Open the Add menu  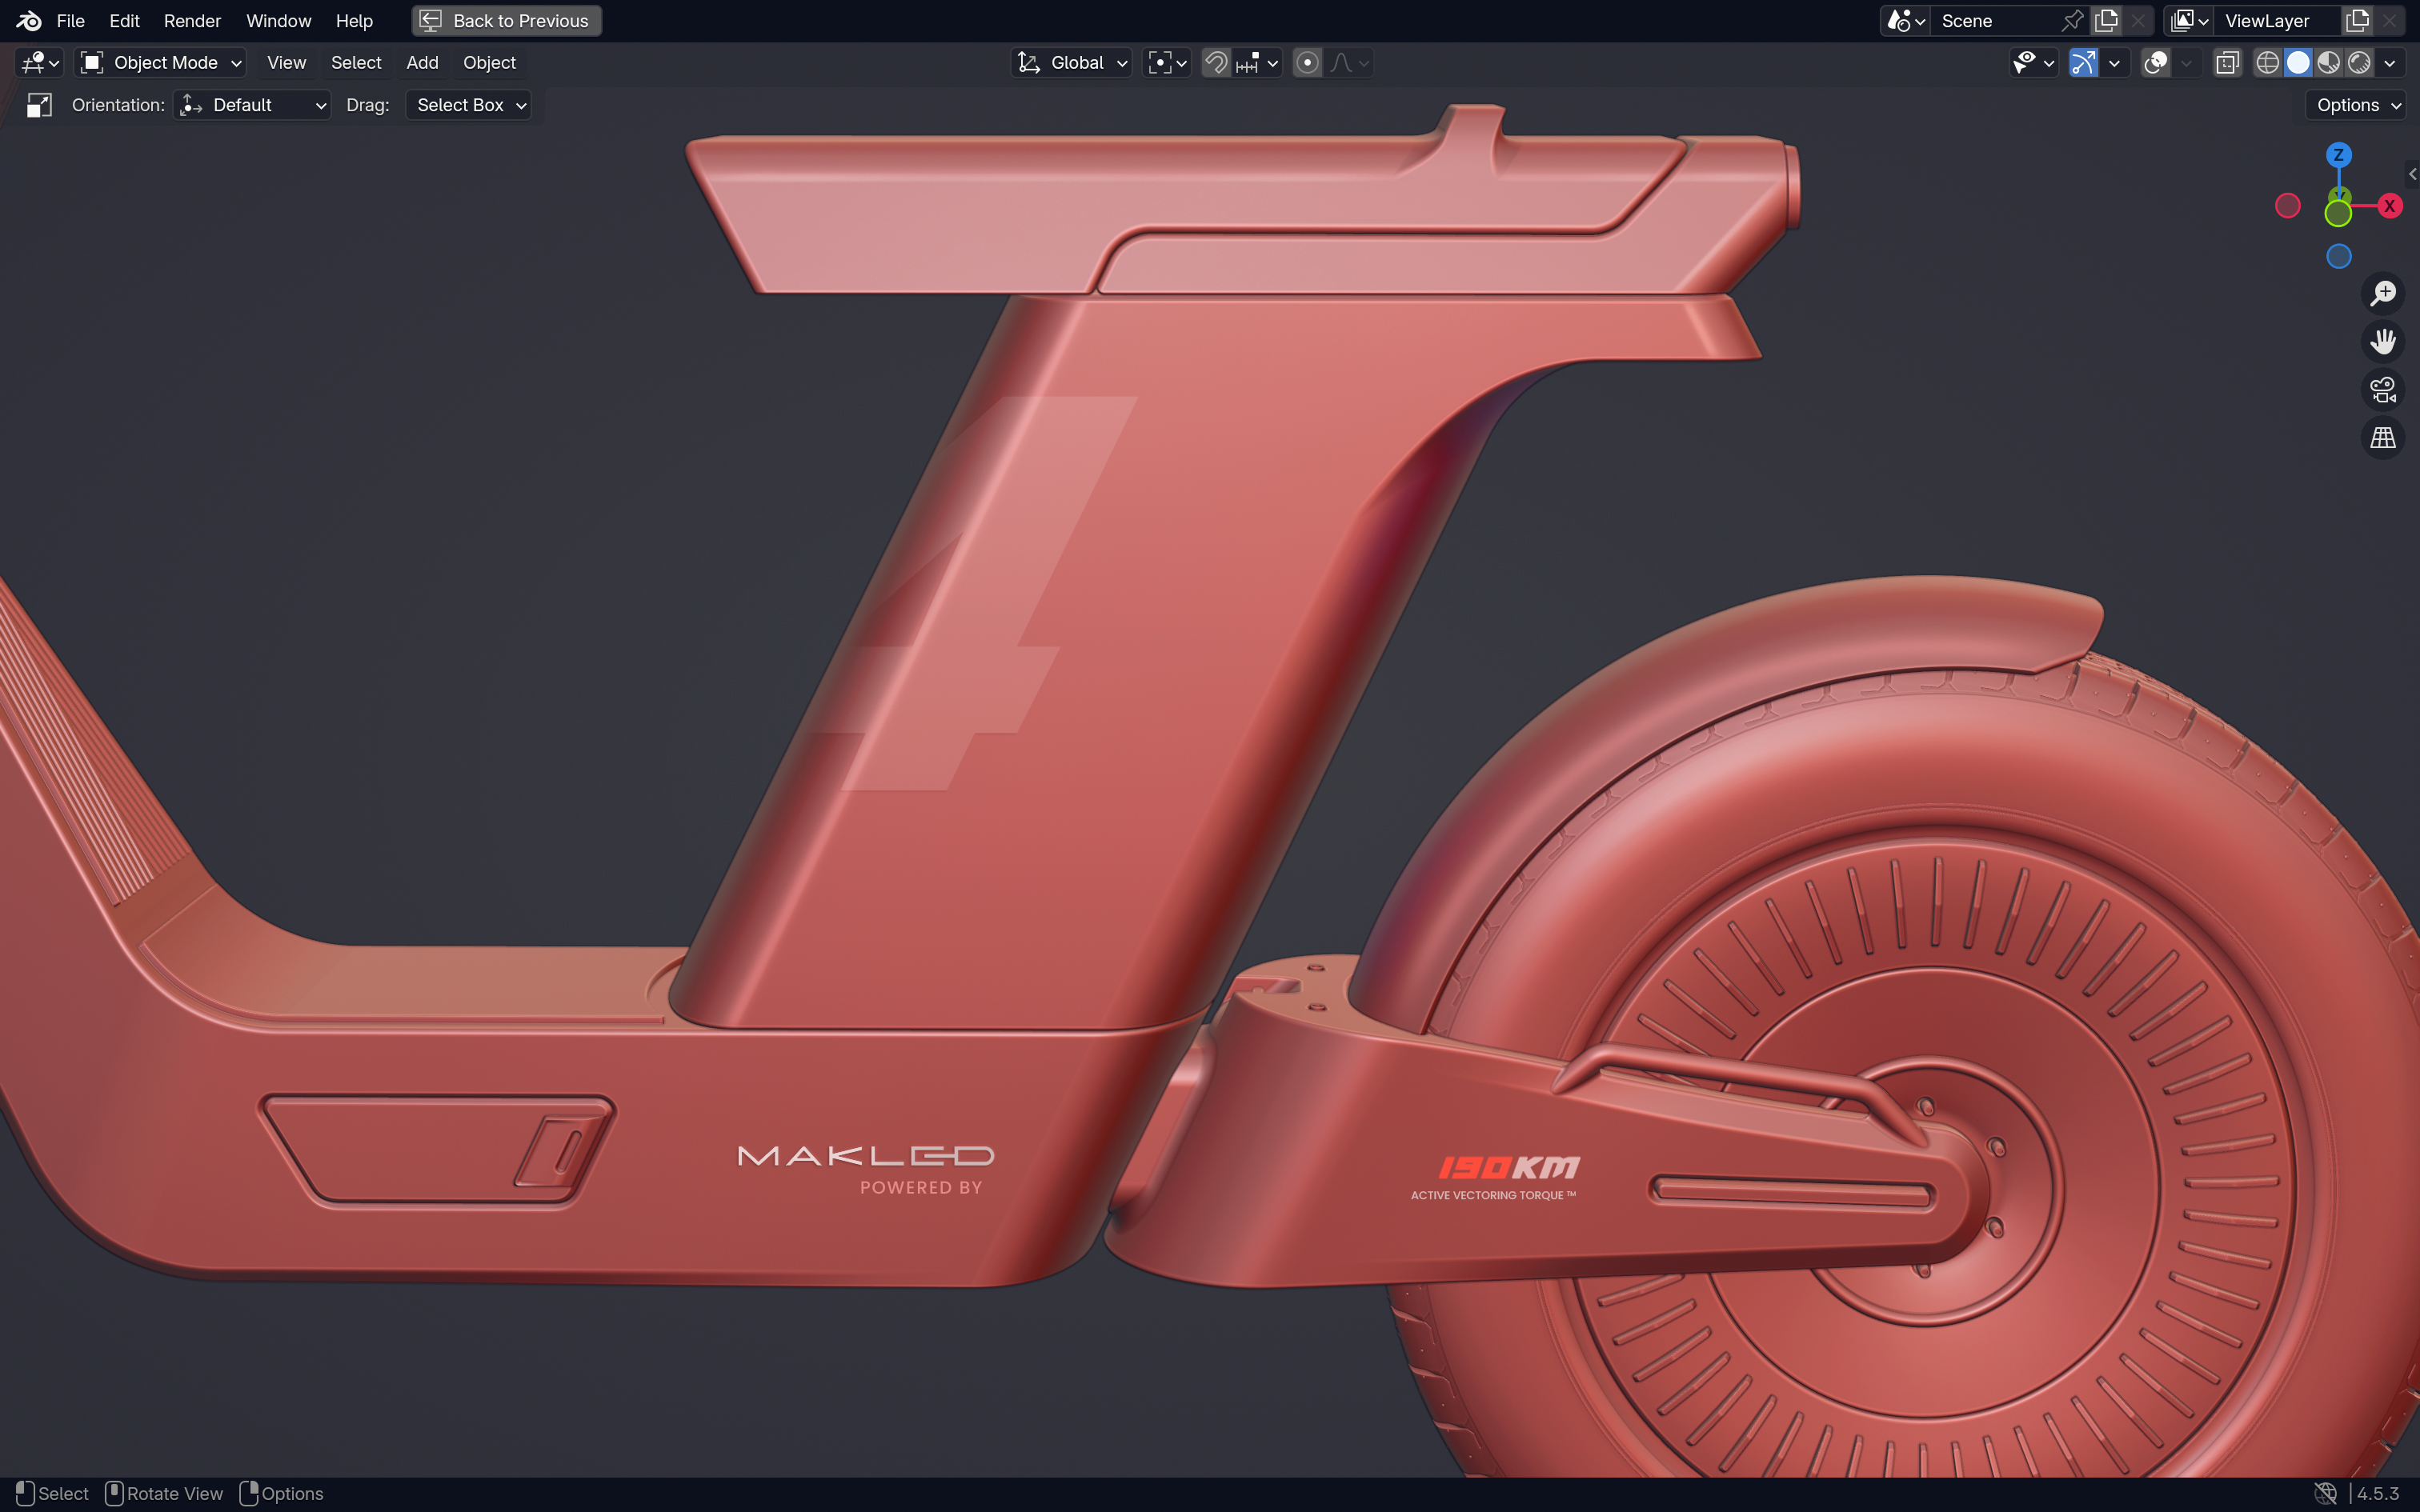(422, 63)
